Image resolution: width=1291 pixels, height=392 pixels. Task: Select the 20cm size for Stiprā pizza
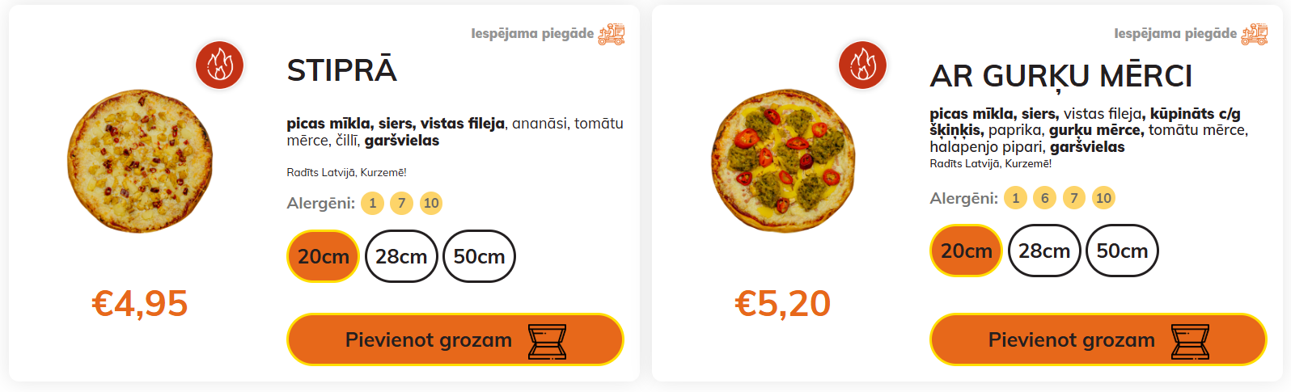323,256
